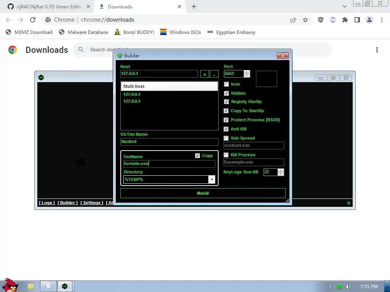Click the NJ icon in the main window title bar

[41, 78]
